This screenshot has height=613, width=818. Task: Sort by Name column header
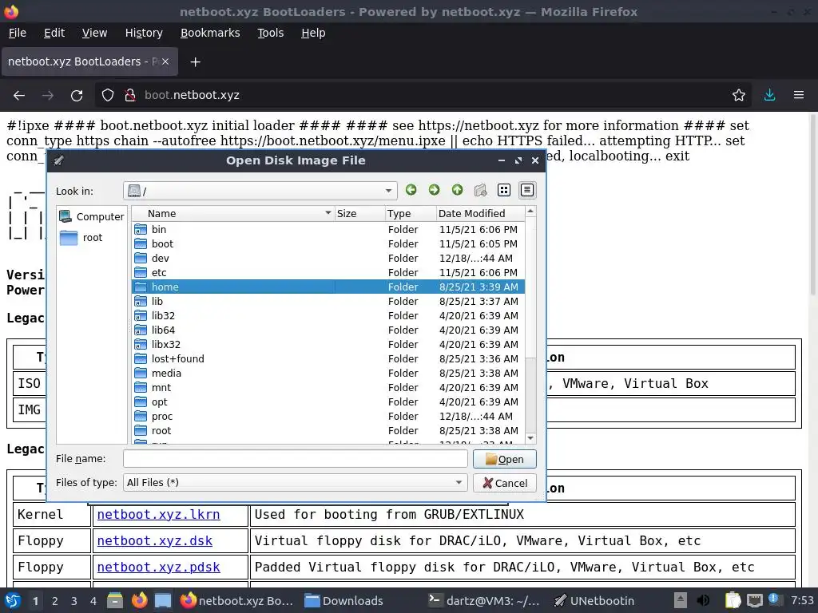pyautogui.click(x=232, y=213)
